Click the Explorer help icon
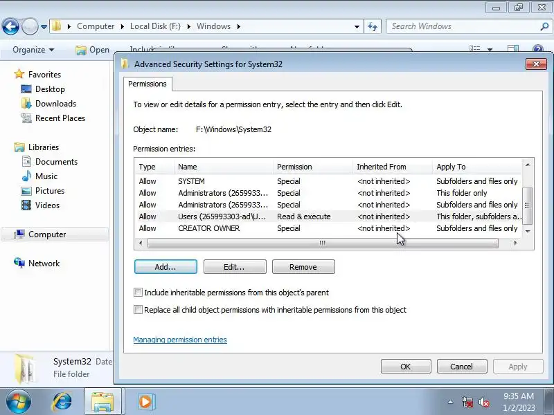554x415 pixels. [x=538, y=48]
